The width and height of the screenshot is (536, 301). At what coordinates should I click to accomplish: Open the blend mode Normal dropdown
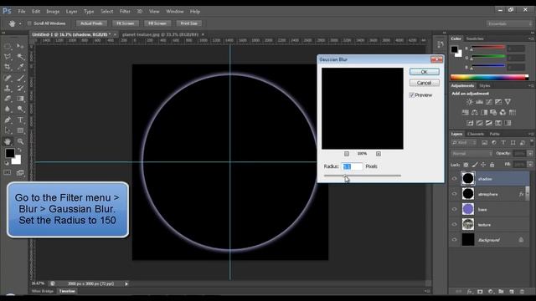click(x=472, y=154)
